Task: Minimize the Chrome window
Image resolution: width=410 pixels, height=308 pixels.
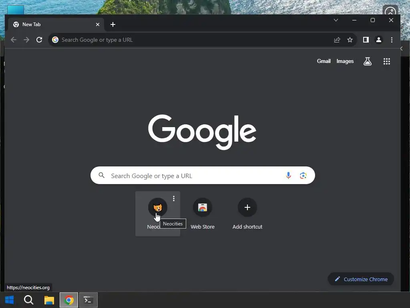Action: click(354, 20)
